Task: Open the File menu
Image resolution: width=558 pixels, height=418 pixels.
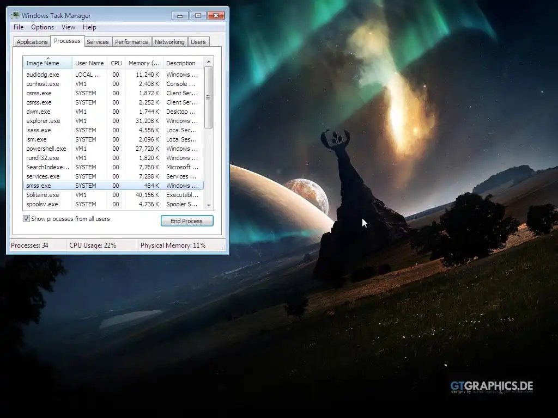Action: [19, 27]
